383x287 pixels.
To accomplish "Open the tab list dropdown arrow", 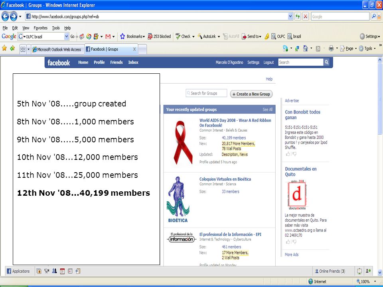I will pyautogui.click(x=28, y=49).
